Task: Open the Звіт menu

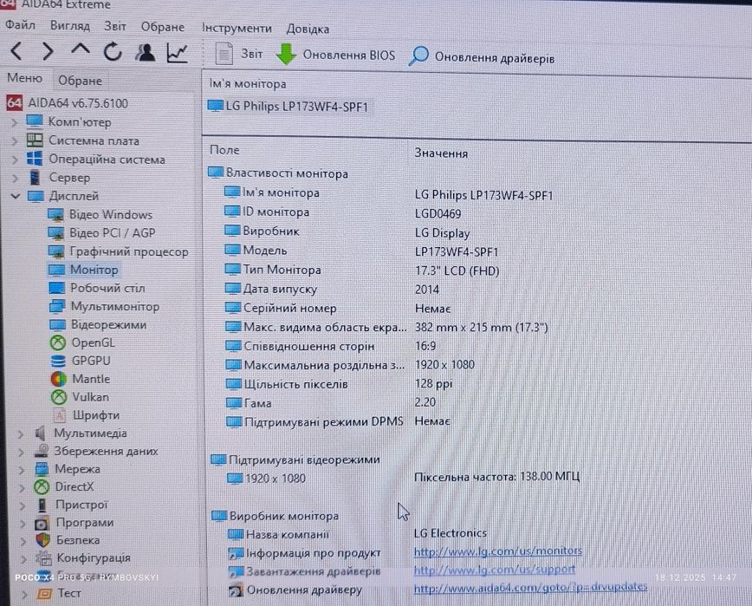Action: [x=115, y=25]
